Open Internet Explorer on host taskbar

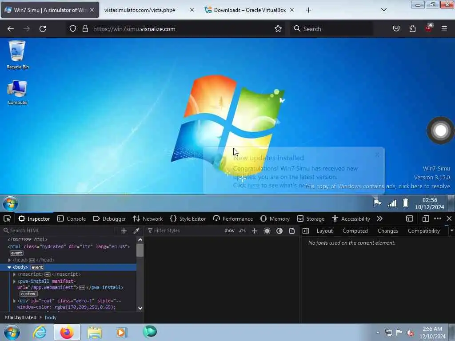(x=40, y=332)
